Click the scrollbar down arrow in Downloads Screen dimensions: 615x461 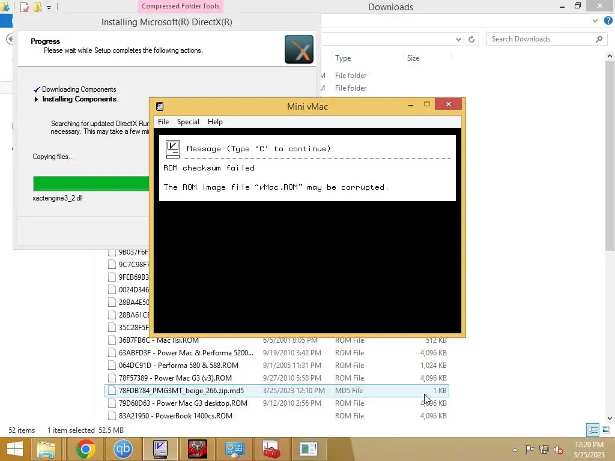[610, 418]
